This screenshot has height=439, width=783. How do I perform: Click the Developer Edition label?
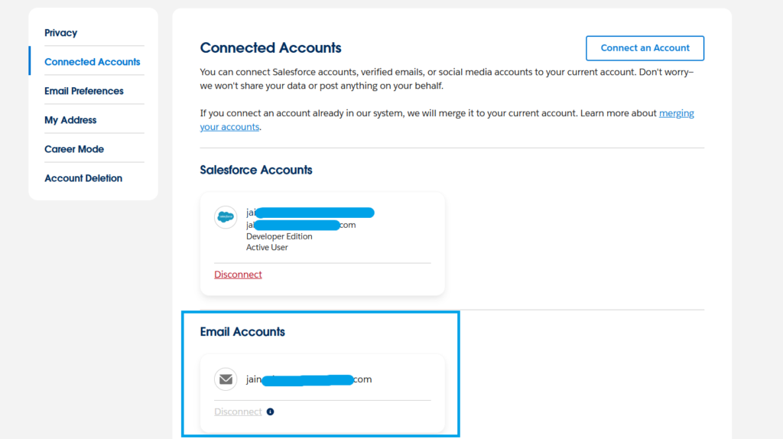pyautogui.click(x=279, y=236)
